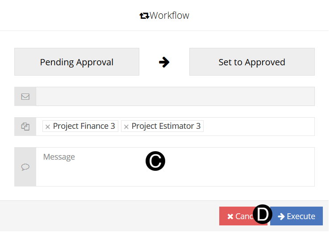Viewport: 330px width, 233px height.
Task: Click the Project Estimator 3 tag label
Action: (166, 126)
